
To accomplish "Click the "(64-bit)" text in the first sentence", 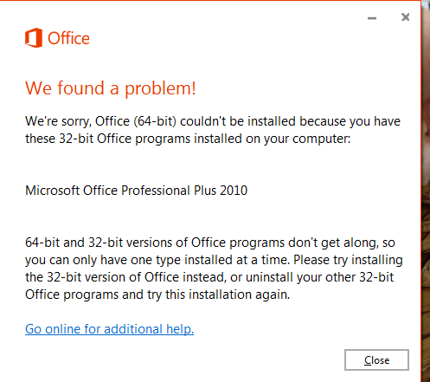I will [155, 121].
